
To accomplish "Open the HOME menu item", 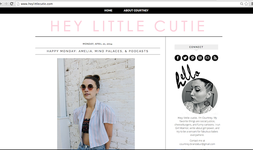I will [108, 10].
